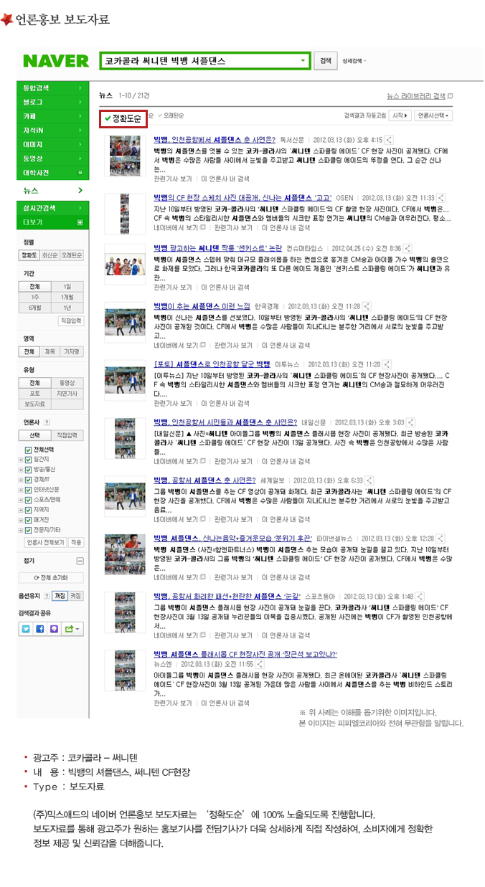This screenshot has width=485, height=887.
Task: Toggle the 전문지/기타 checkbox
Action: click(29, 530)
